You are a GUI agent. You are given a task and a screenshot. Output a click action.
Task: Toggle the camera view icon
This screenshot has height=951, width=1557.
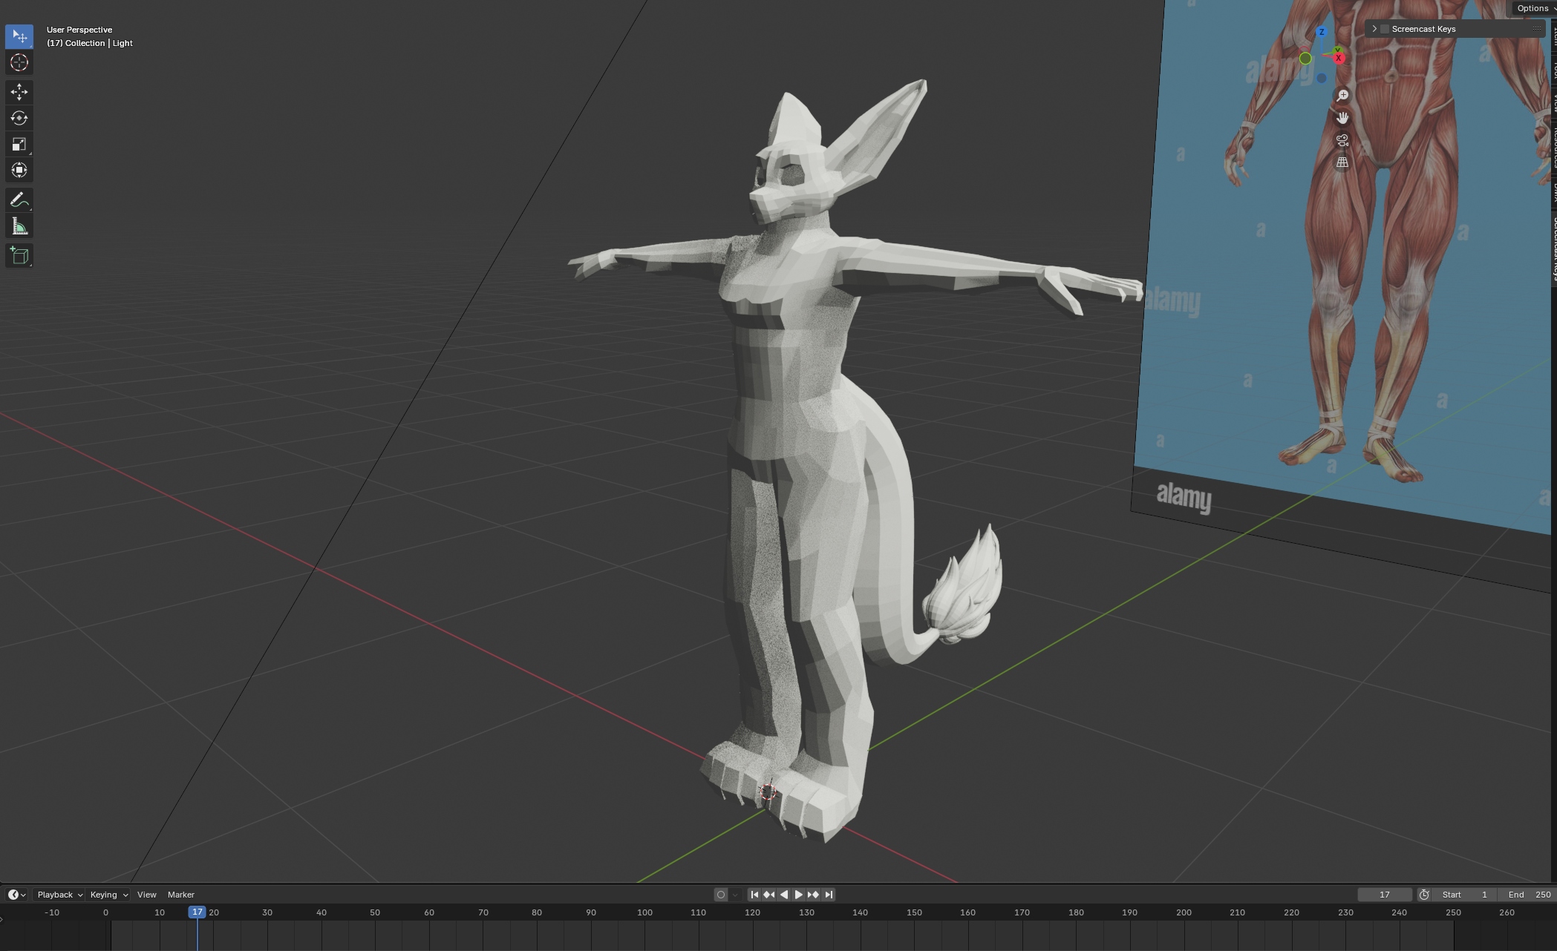pos(1342,139)
